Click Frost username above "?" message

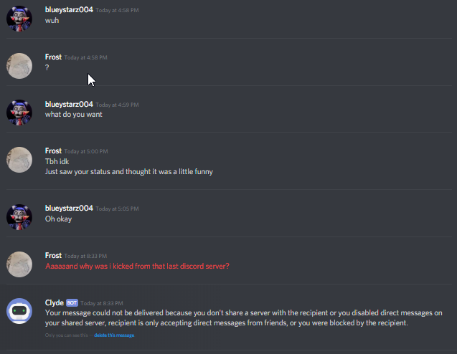(x=53, y=57)
